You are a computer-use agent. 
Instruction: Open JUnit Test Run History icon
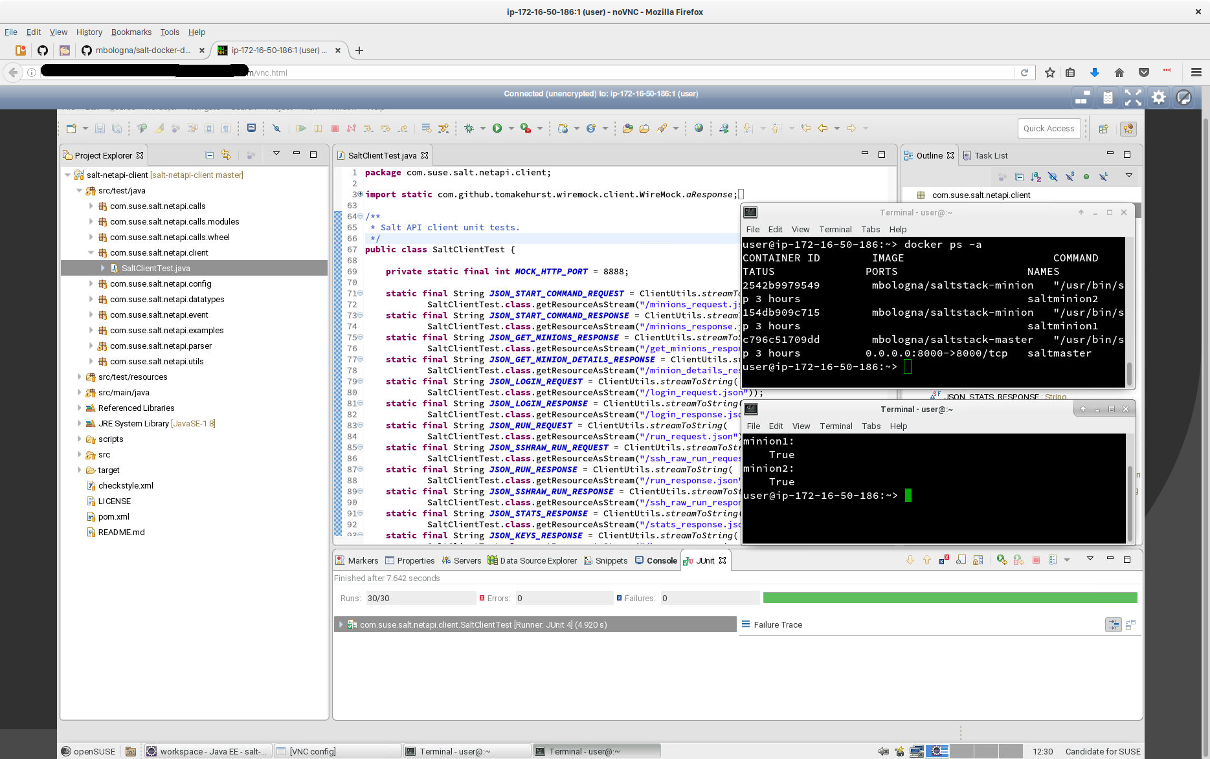pyautogui.click(x=1053, y=560)
